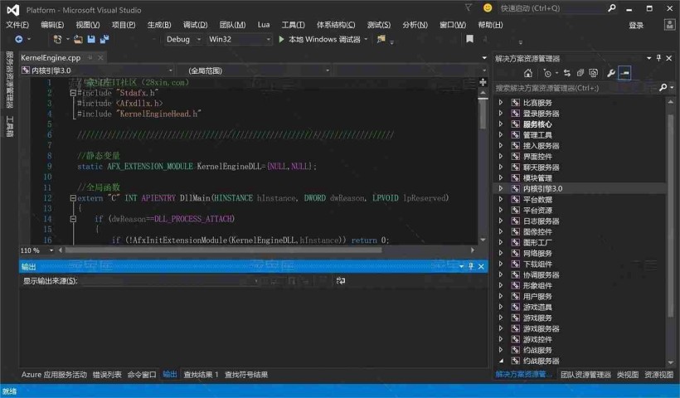This screenshot has width=680, height=398.
Task: Collapse the if block at line 14
Action: 73,219
